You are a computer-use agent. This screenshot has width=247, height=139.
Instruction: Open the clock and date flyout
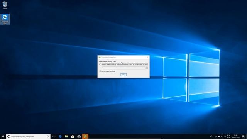click(236, 136)
